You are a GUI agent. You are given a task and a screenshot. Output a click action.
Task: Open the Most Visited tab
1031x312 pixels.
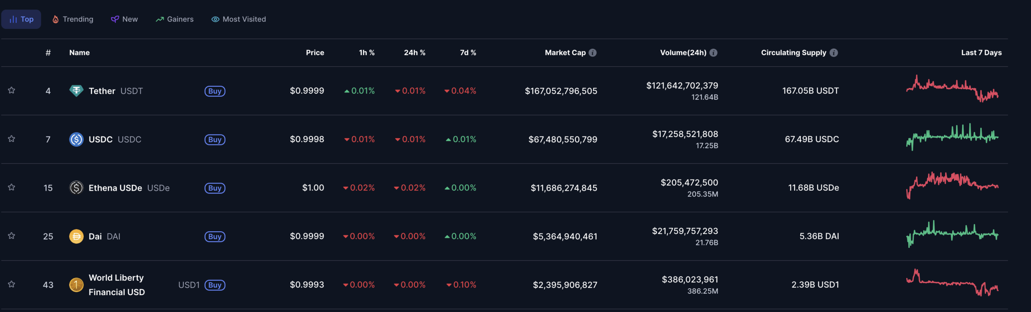tap(238, 19)
